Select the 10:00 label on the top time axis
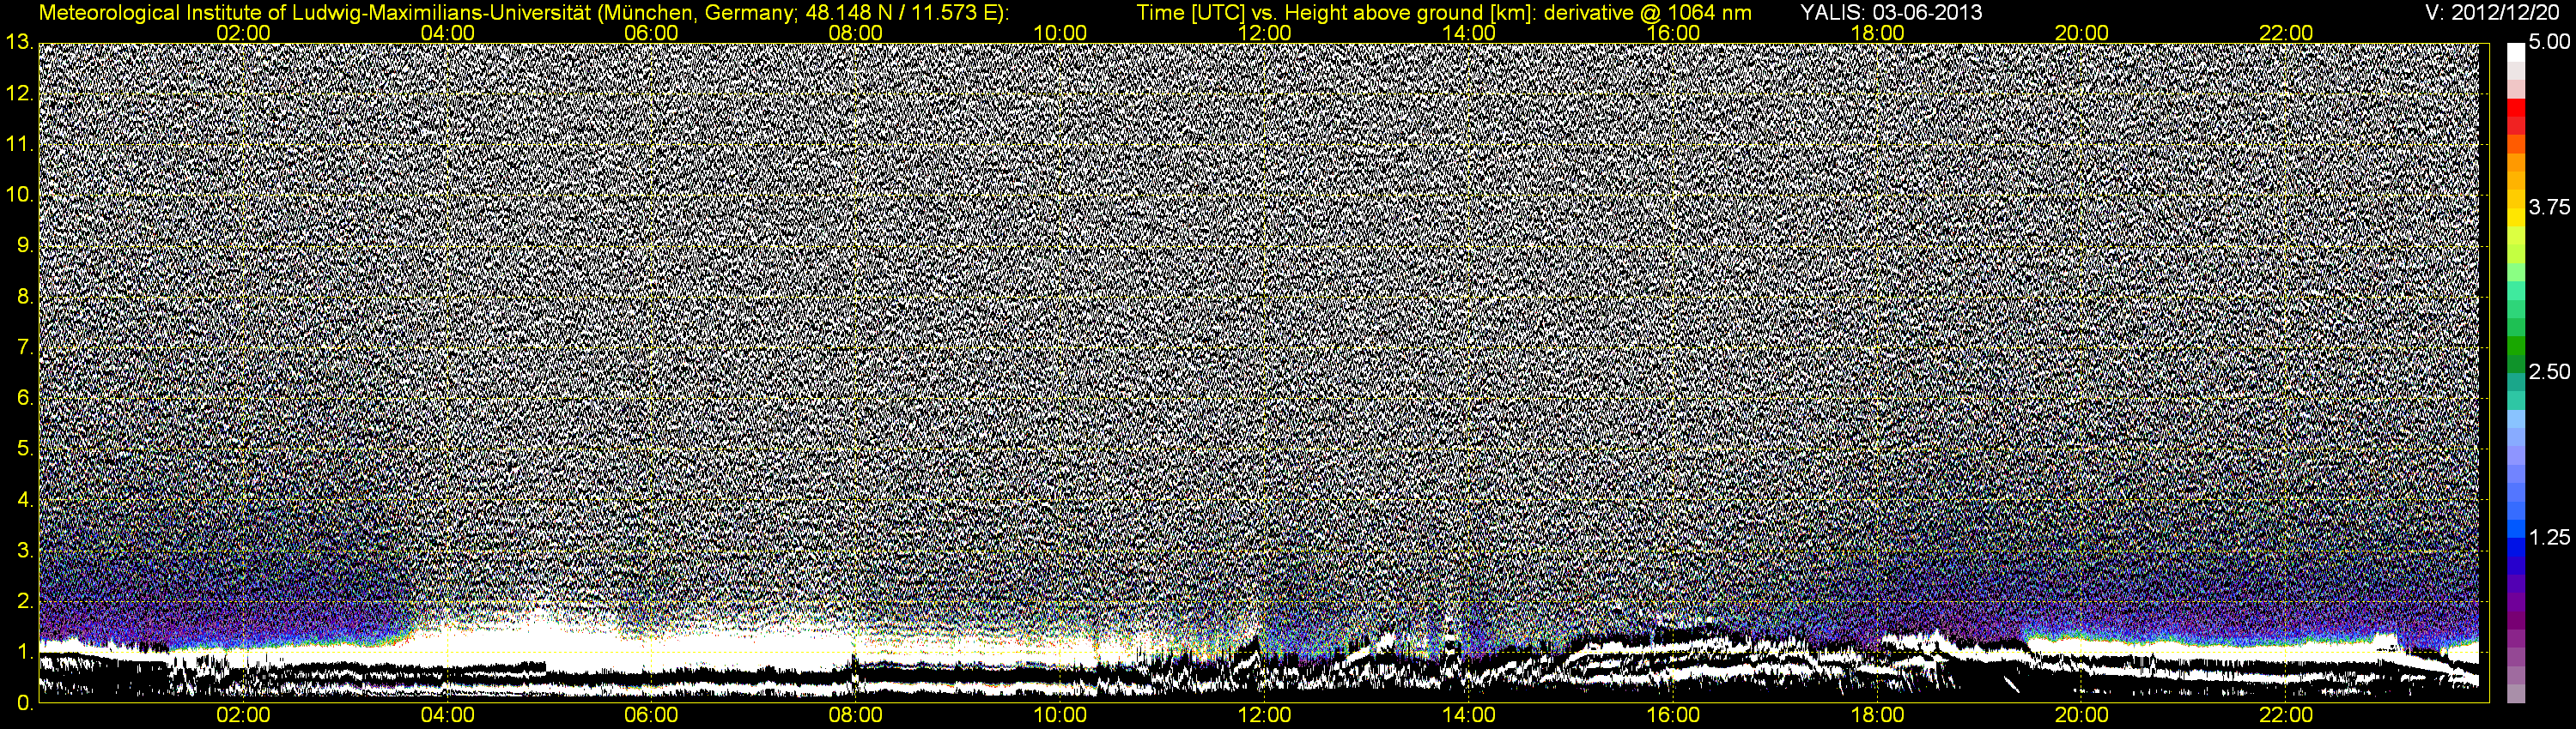Viewport: 2576px width, 729px height. 1061,33
